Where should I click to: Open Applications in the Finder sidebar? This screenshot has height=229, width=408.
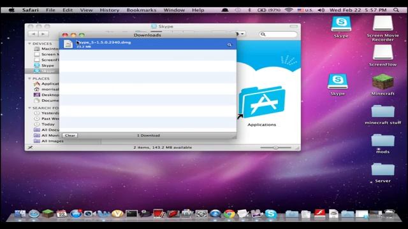(x=47, y=83)
